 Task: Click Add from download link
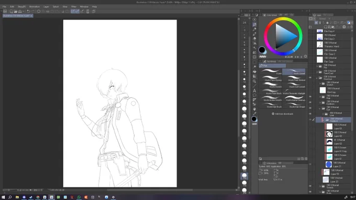282,114
